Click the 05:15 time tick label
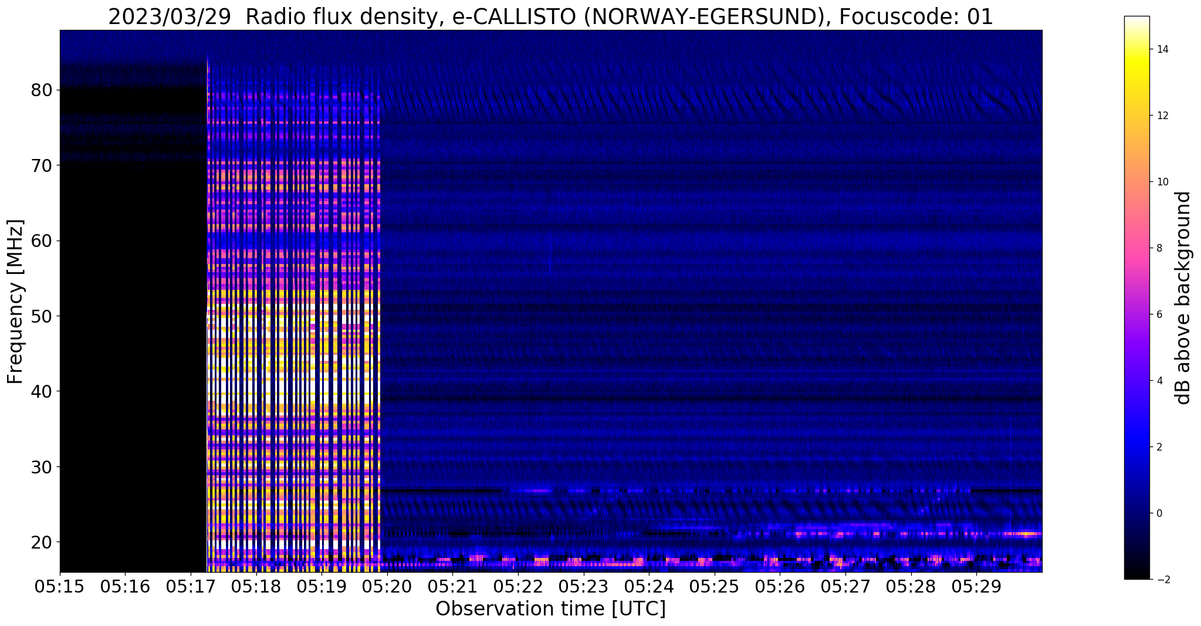The height and width of the screenshot is (626, 1201). point(60,585)
